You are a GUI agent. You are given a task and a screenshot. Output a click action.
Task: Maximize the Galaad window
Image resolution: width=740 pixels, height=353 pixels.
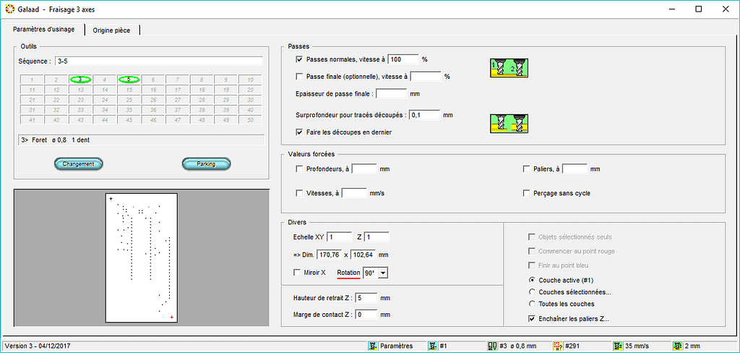[x=699, y=9]
